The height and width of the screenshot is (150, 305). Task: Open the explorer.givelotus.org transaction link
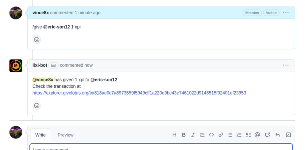click(139, 93)
